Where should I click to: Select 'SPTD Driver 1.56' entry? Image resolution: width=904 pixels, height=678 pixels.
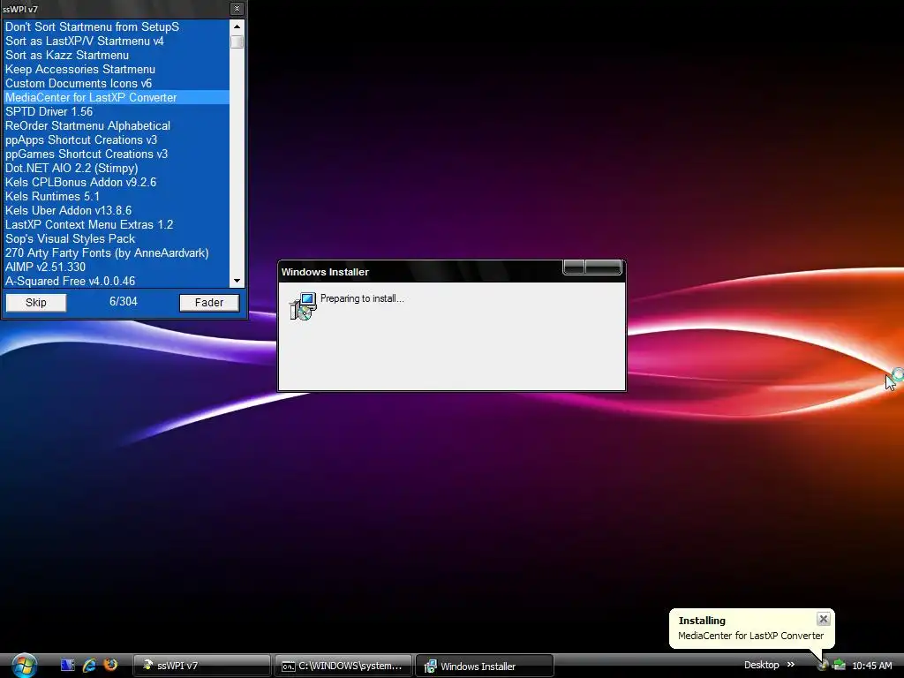(117, 111)
